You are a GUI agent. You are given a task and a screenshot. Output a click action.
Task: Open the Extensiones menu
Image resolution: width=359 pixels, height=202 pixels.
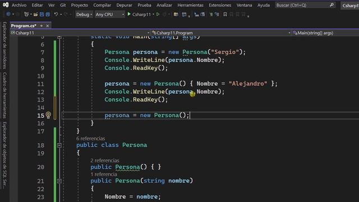(220, 5)
